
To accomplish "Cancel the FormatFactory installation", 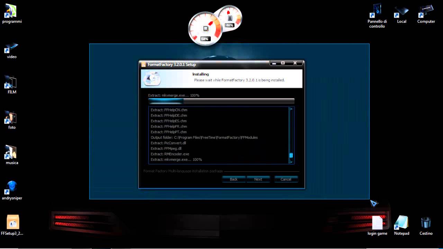I will (286, 179).
